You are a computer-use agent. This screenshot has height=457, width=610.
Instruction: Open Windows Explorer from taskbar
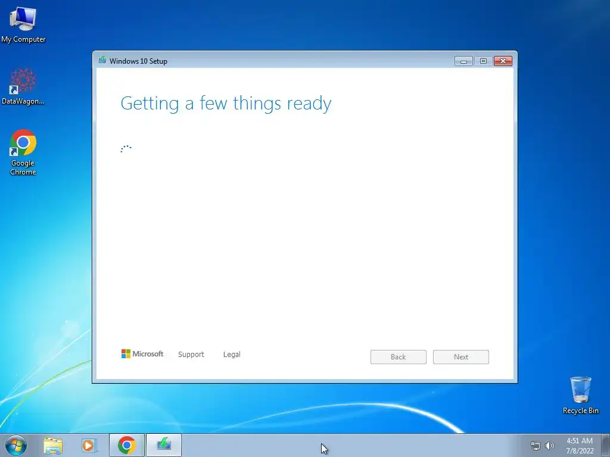click(53, 446)
